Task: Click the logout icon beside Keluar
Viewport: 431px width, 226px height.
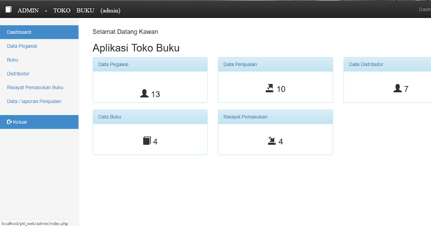Action: [x=9, y=122]
